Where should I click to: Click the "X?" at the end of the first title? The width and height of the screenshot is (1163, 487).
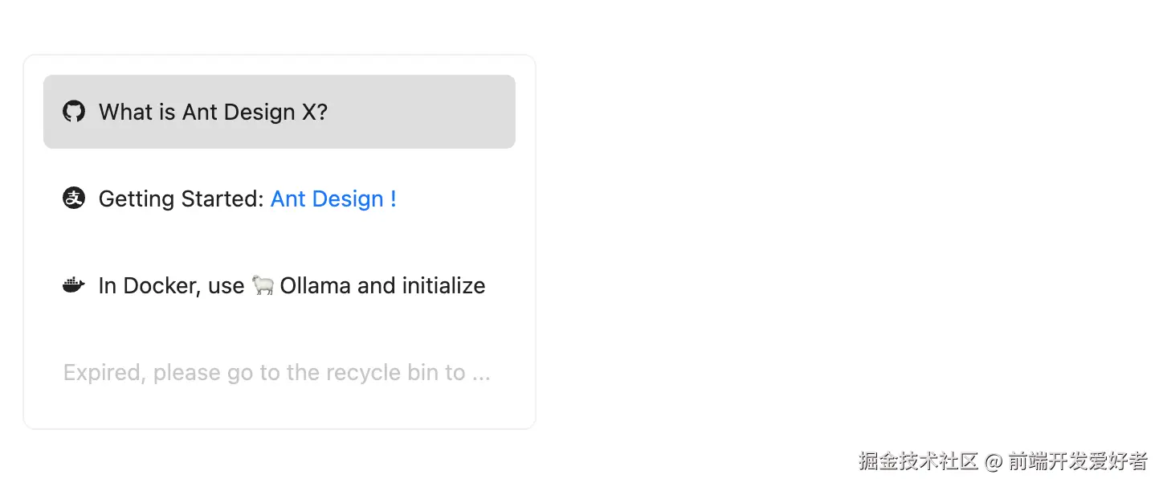coord(315,112)
